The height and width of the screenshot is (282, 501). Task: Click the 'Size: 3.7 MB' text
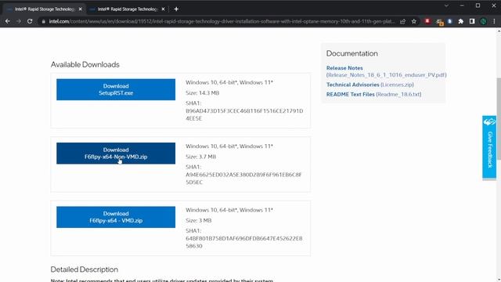point(200,157)
